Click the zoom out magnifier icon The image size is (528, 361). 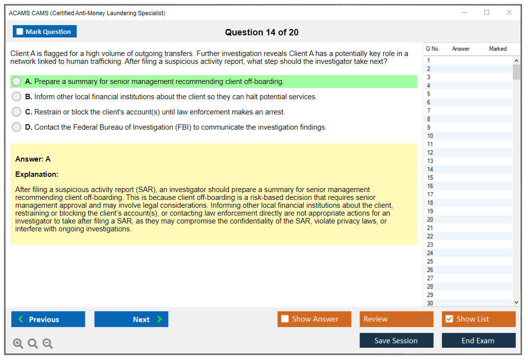click(x=48, y=344)
